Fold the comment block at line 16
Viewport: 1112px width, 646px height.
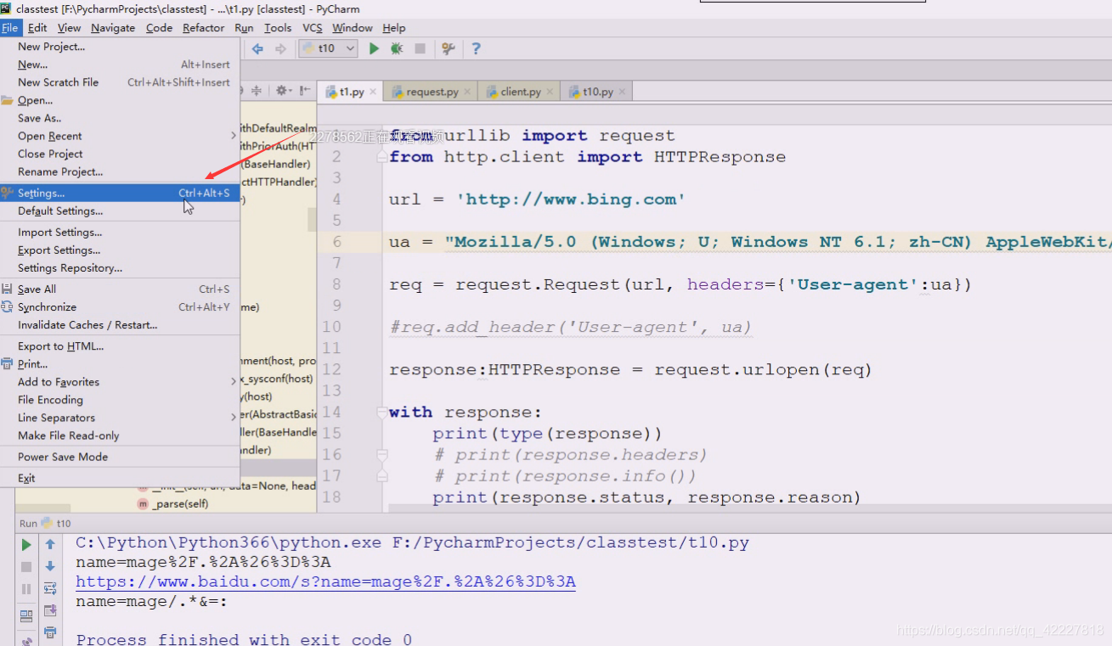[x=382, y=455]
